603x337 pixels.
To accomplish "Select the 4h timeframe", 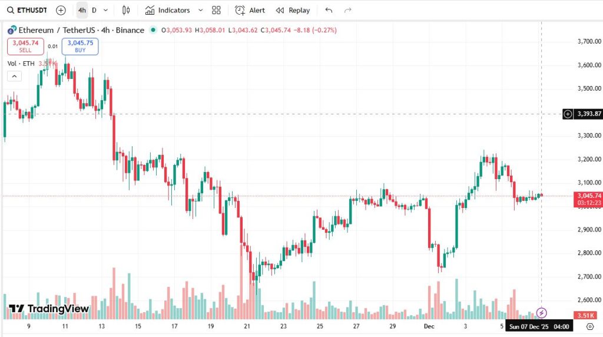I will click(82, 10).
